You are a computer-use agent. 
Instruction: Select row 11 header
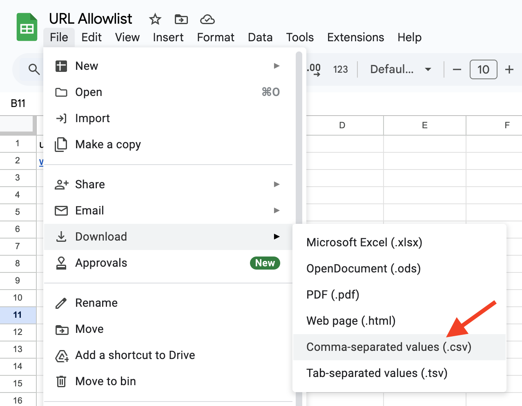click(x=18, y=315)
